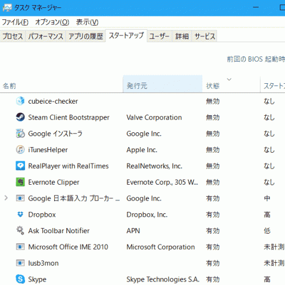Select the Steam Client Bootstrapper name text

click(69, 117)
